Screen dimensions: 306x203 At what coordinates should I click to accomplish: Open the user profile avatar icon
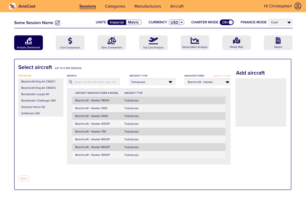pos(298,6)
